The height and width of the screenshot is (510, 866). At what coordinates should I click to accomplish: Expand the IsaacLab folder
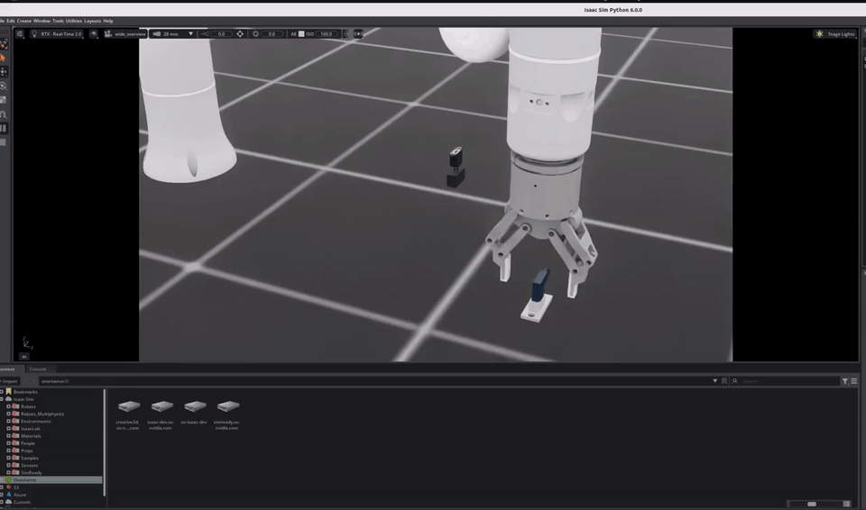coord(8,428)
